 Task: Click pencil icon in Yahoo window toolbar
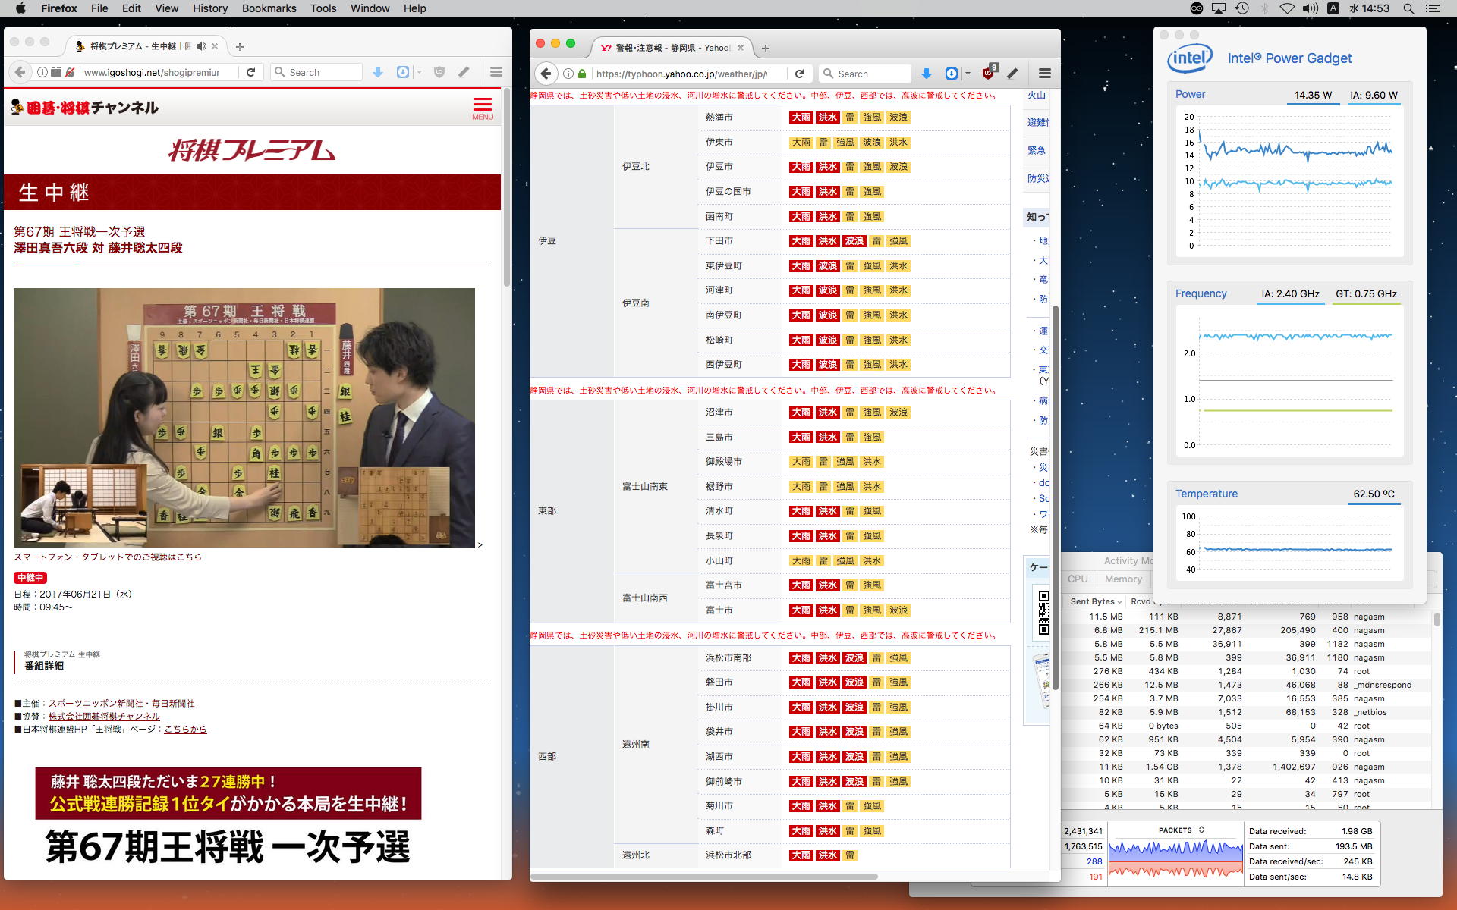(x=1012, y=74)
